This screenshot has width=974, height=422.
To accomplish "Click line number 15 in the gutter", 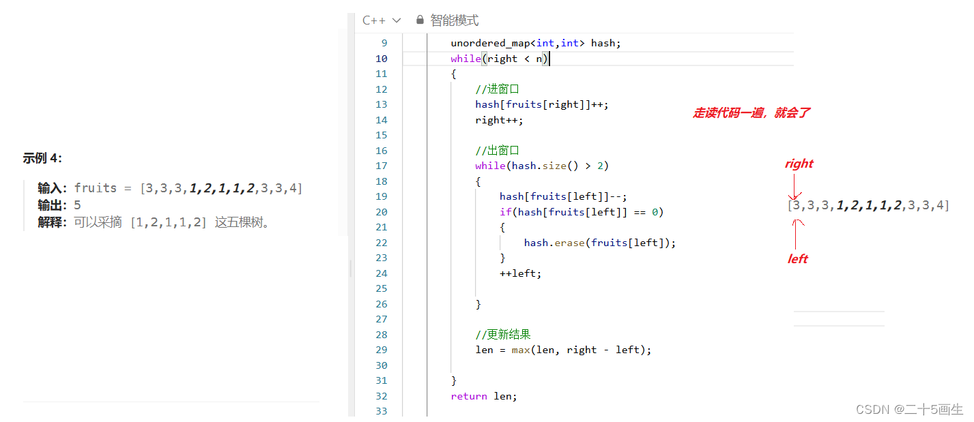I will pyautogui.click(x=382, y=135).
